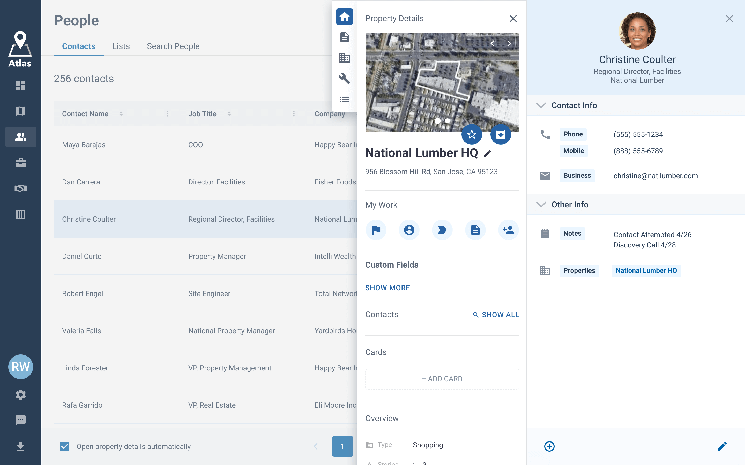Image resolution: width=745 pixels, height=465 pixels.
Task: Open the map icon in left sidebar
Action: coord(20,111)
